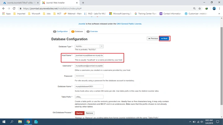This screenshot has width=223, height=125.
Task: Click the padlock site info icon
Action: click(20, 9)
